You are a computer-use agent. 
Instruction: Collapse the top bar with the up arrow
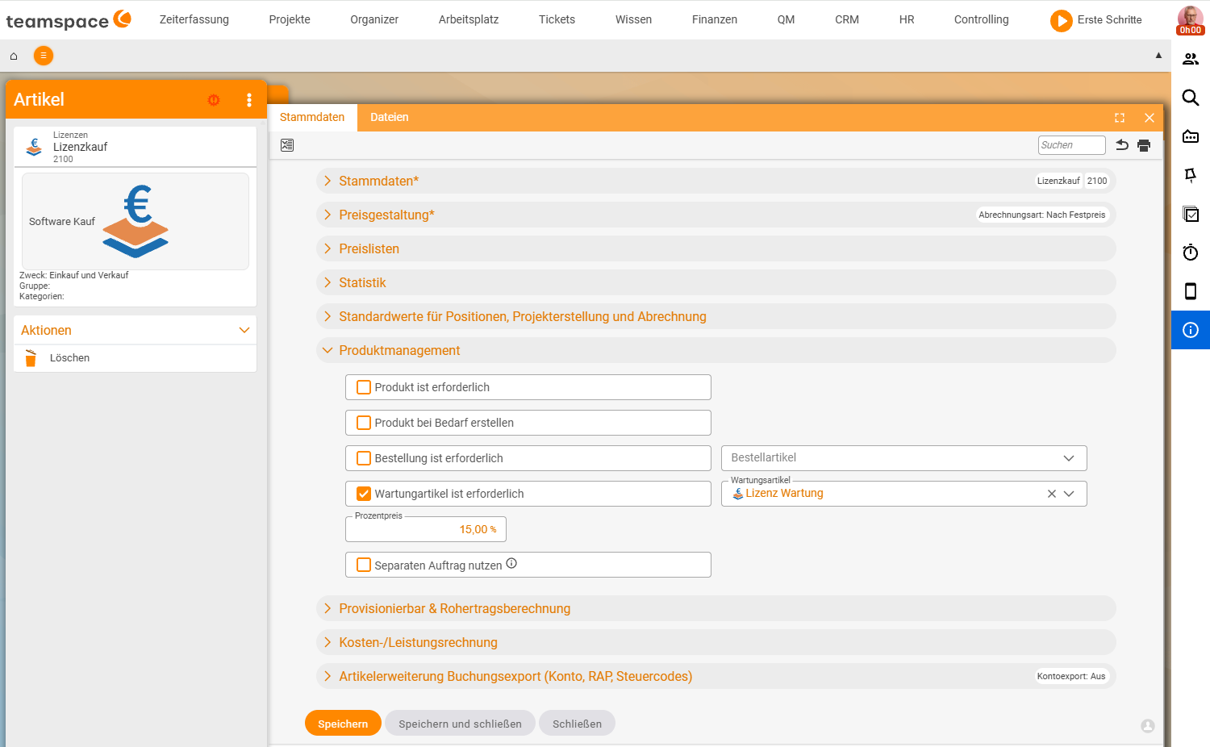coord(1158,56)
